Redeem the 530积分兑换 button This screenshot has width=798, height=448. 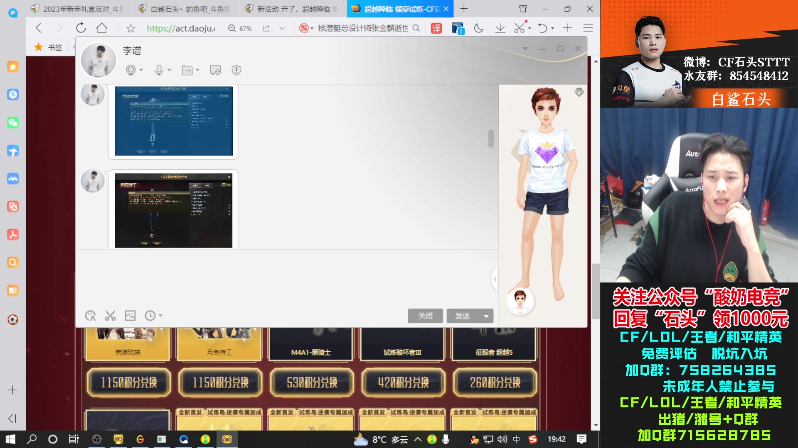point(312,382)
